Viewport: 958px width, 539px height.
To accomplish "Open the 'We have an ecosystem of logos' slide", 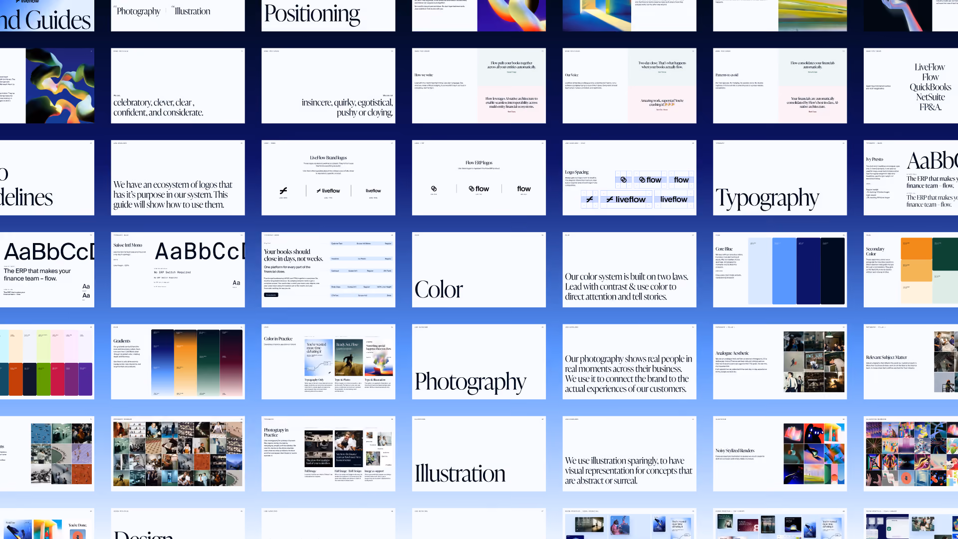I will [x=178, y=178].
